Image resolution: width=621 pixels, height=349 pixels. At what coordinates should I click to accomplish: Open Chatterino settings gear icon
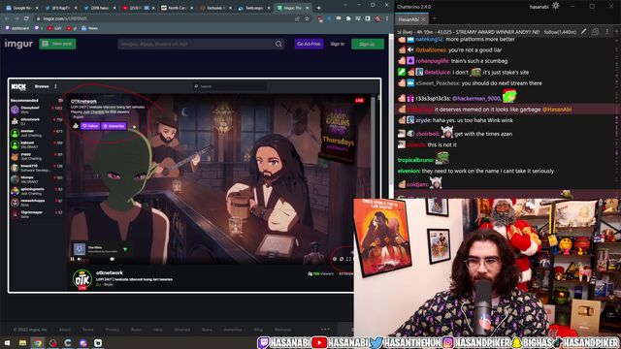click(x=556, y=6)
